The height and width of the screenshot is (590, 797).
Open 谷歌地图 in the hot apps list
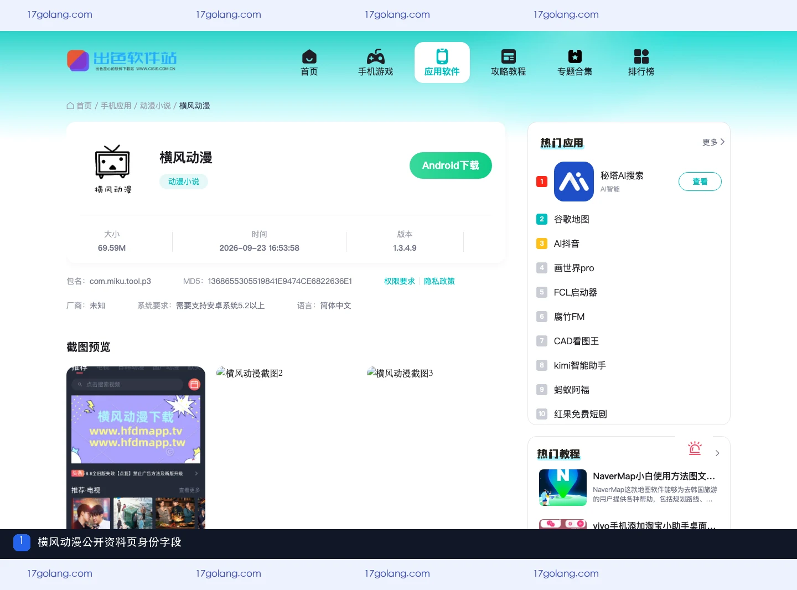coord(572,219)
